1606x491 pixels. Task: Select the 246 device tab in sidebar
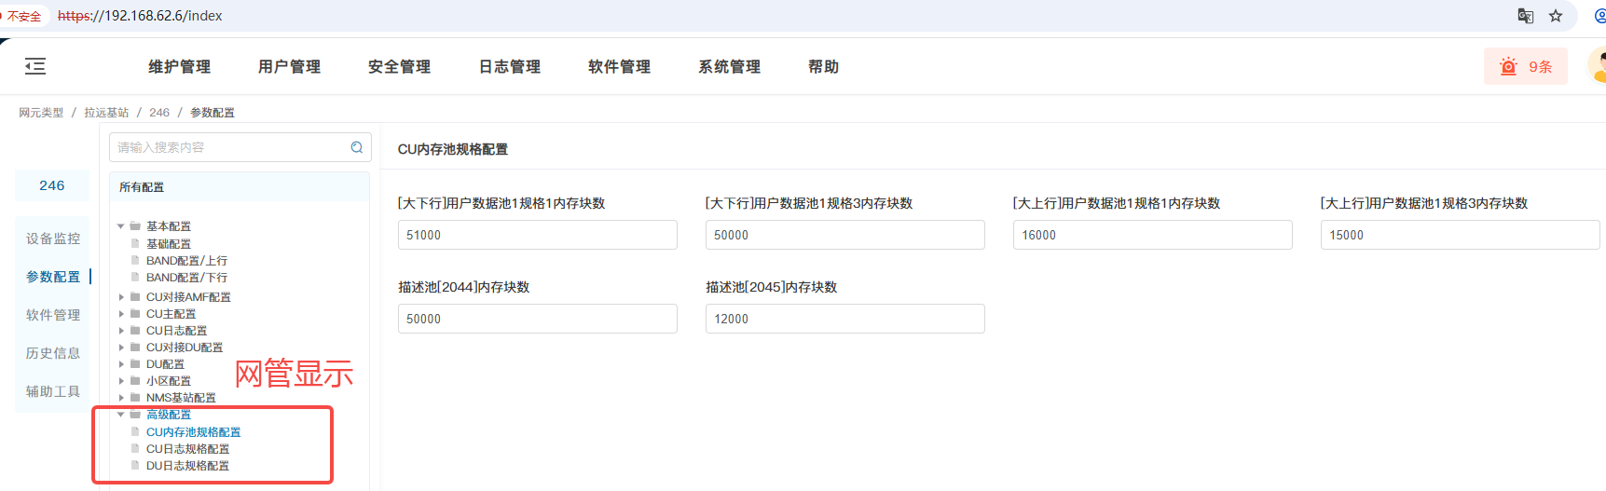pyautogui.click(x=52, y=185)
